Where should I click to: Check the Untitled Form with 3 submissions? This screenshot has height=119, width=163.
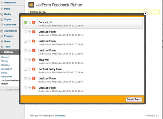coord(25,32)
